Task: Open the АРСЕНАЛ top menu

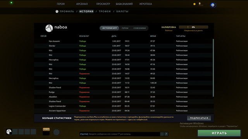Action: [82, 4]
